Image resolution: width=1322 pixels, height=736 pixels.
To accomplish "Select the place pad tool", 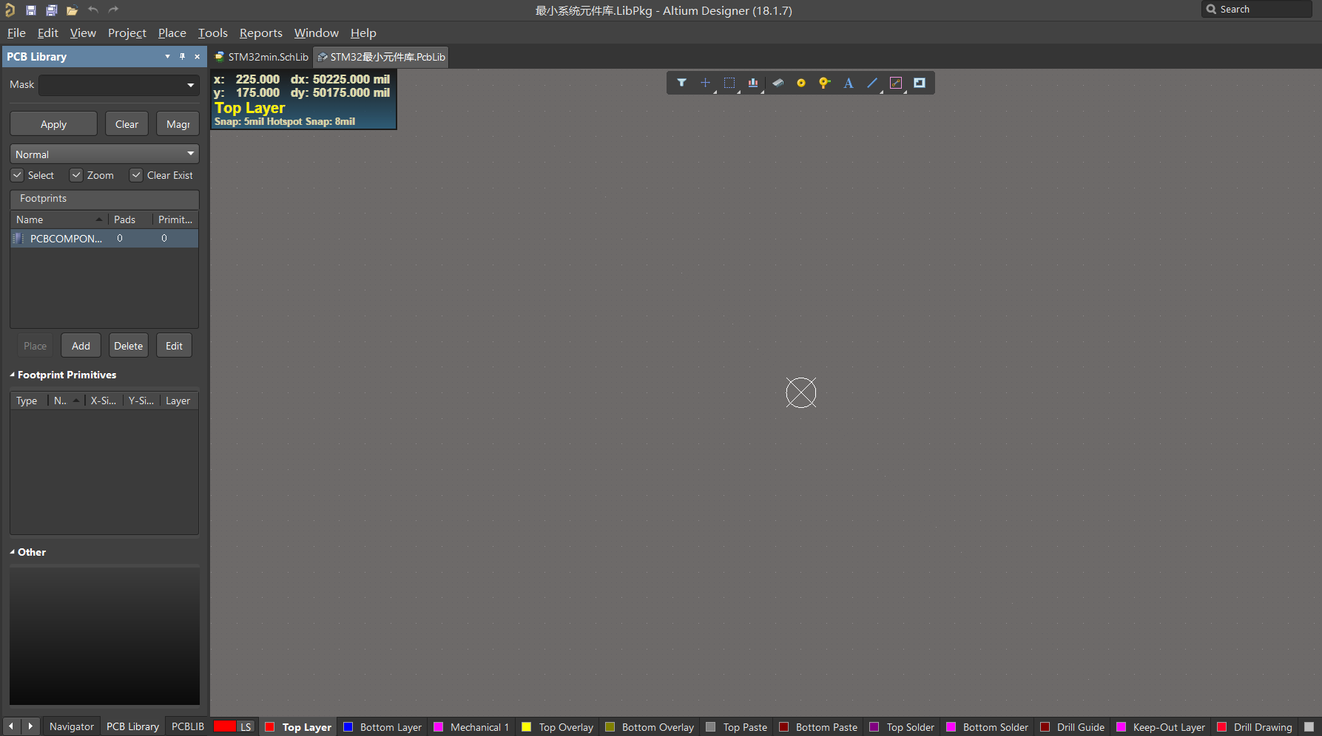I will click(x=801, y=83).
